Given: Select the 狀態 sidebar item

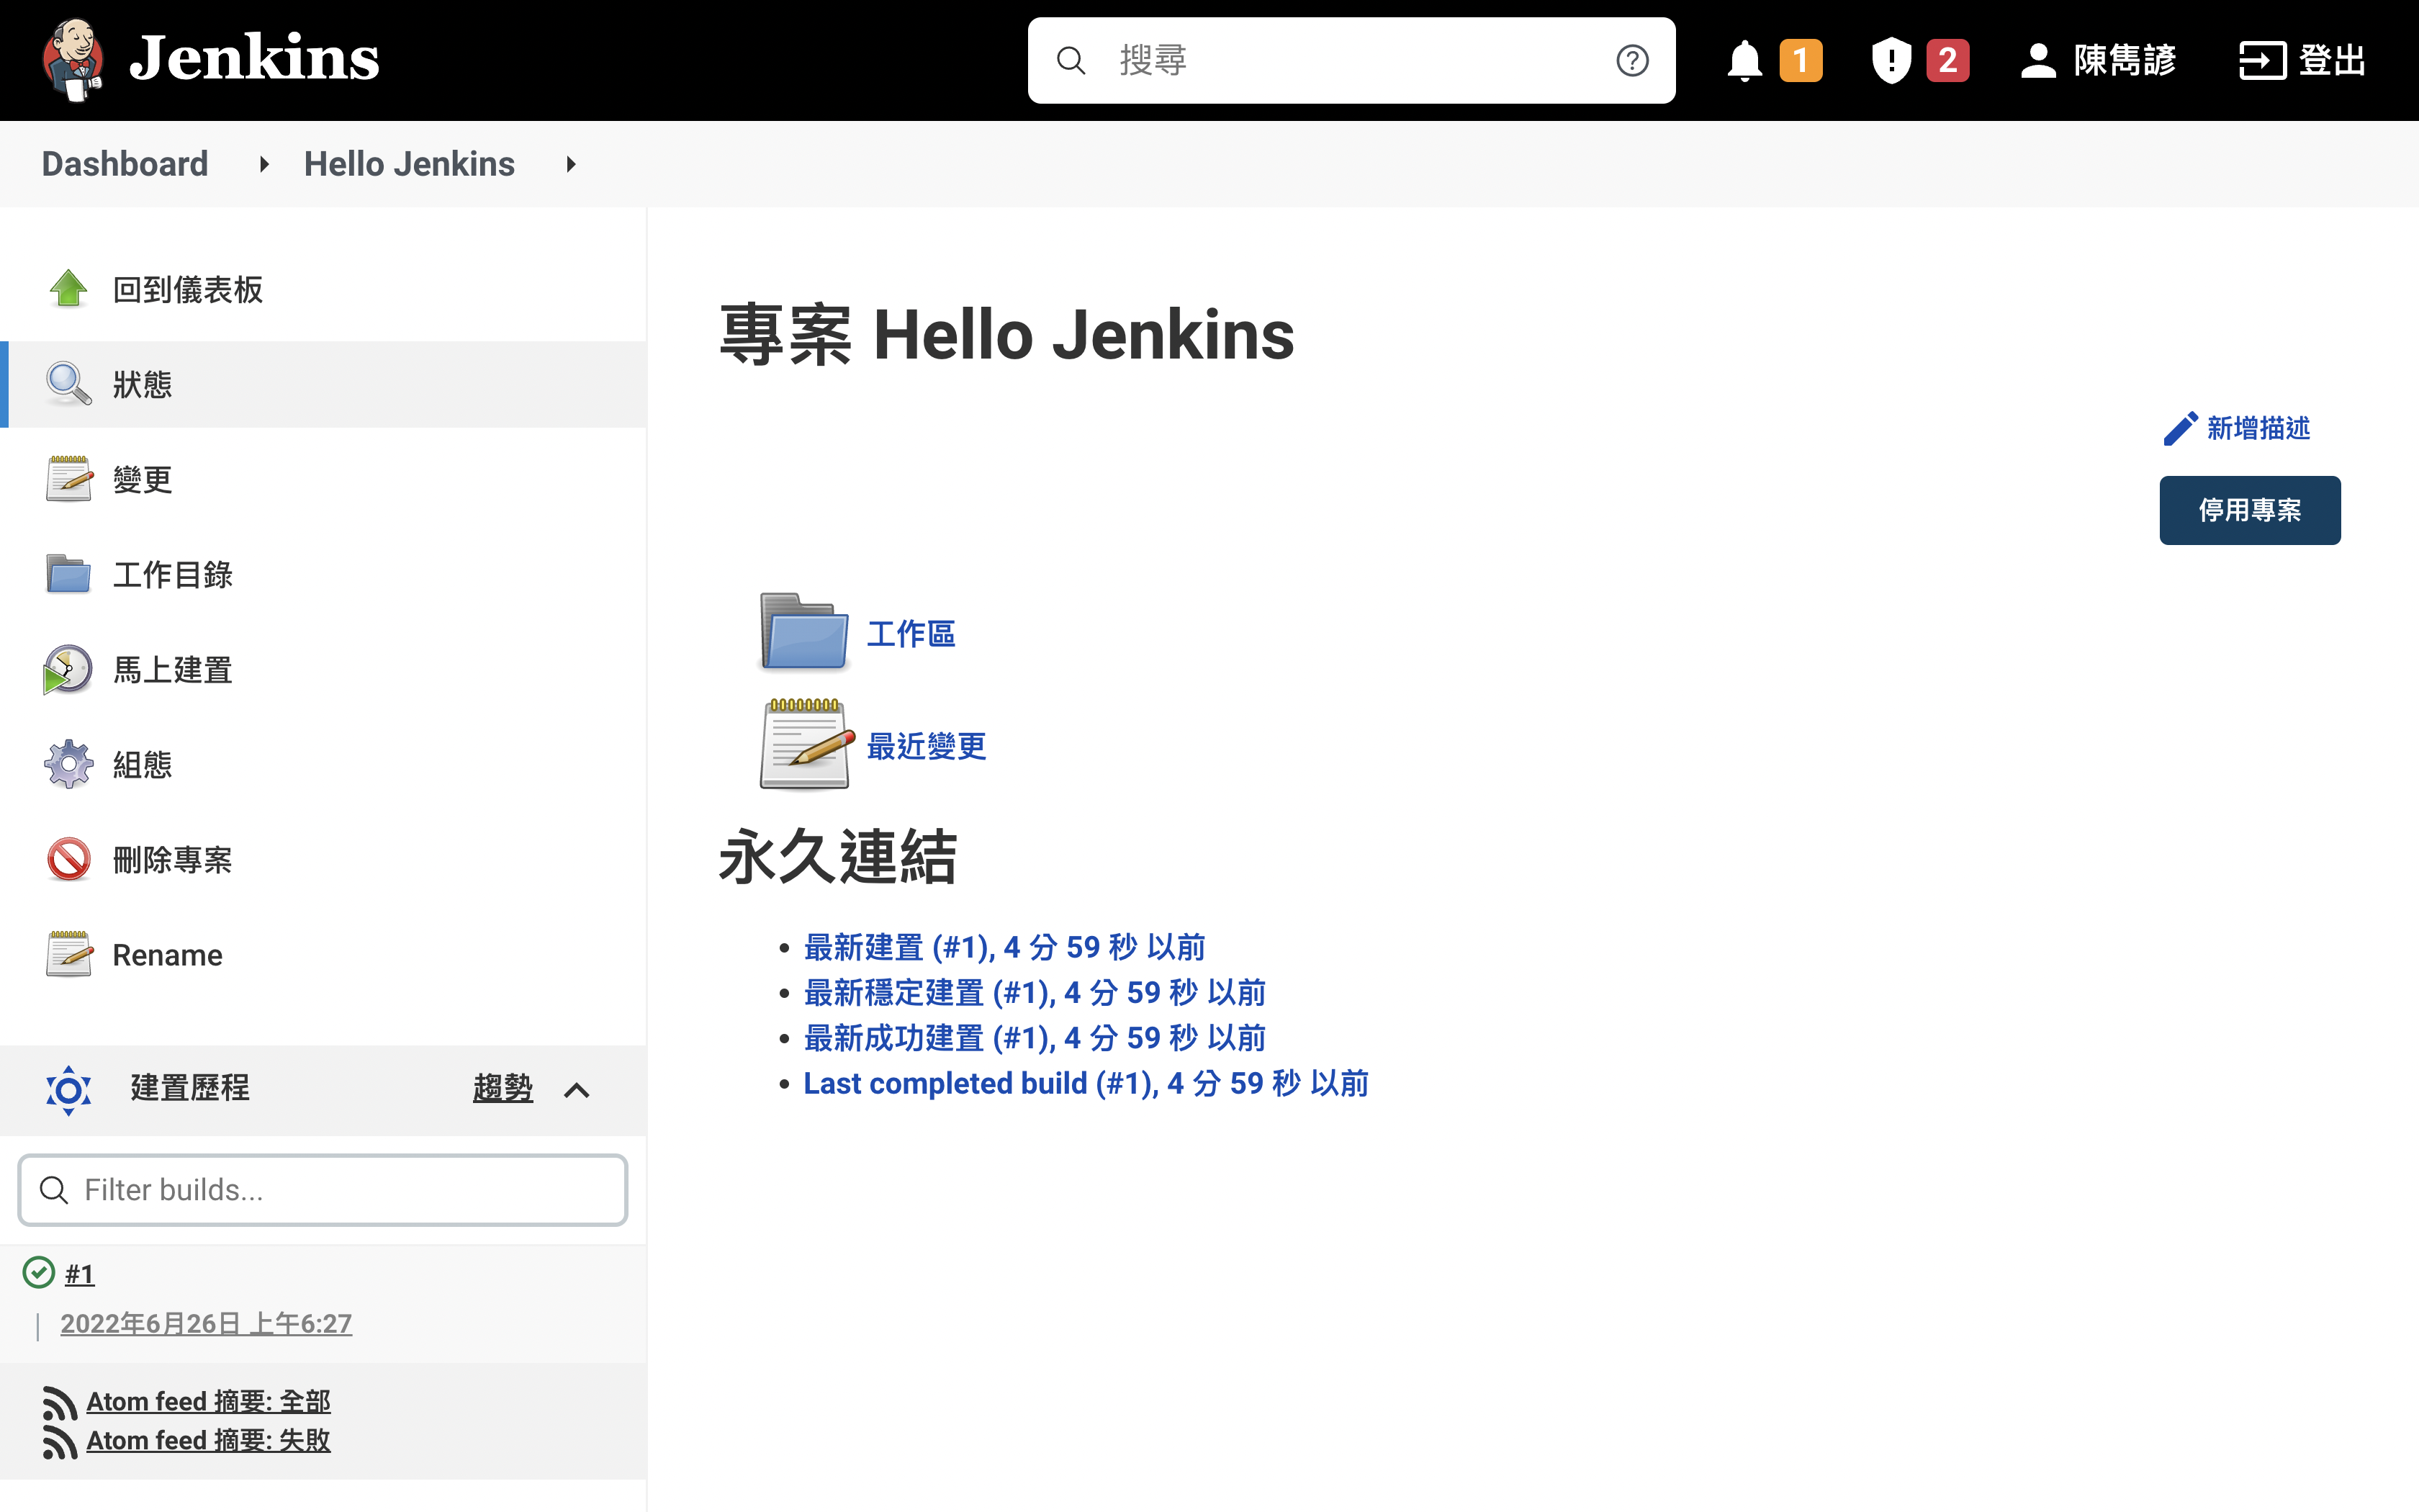Looking at the screenshot, I should pos(323,384).
